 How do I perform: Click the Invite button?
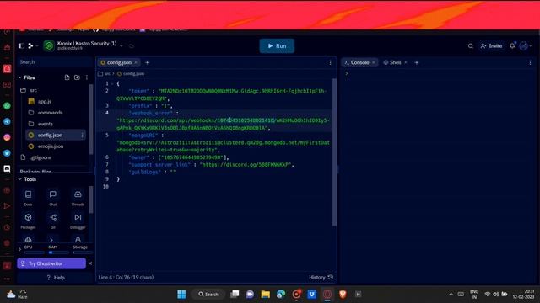(x=491, y=46)
